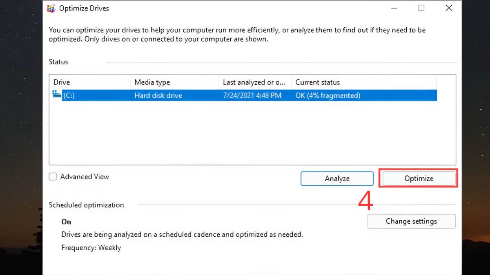Close the Optimize Drives dialog
Viewport: 490px width, 275px height.
point(449,8)
